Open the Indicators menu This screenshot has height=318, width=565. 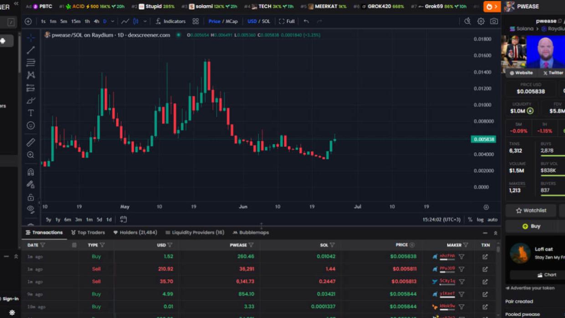tap(170, 21)
